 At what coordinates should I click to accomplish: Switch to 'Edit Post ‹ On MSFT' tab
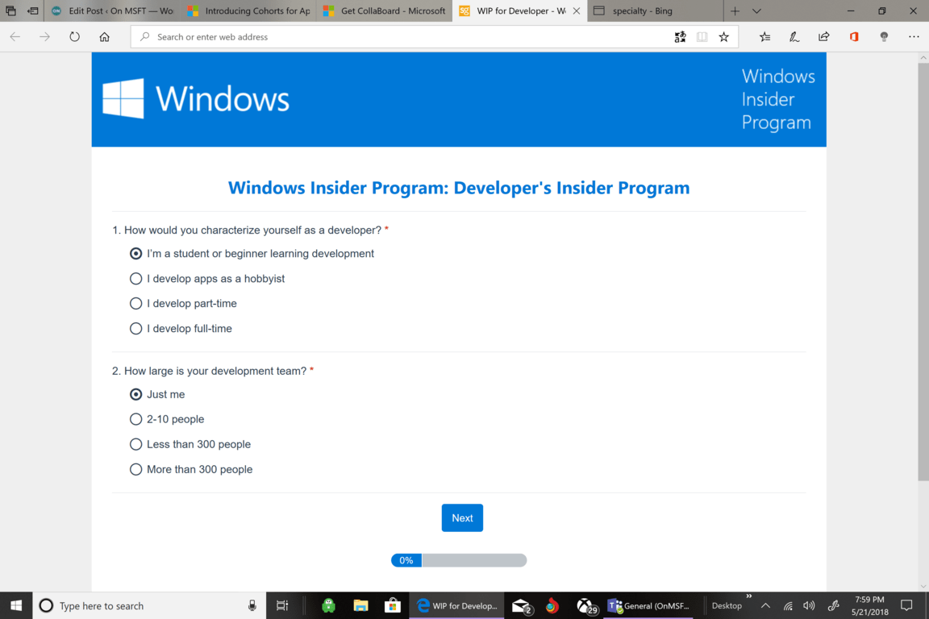(112, 10)
